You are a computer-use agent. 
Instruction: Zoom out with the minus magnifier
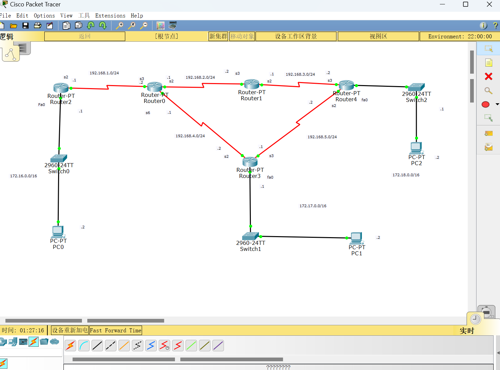[144, 26]
